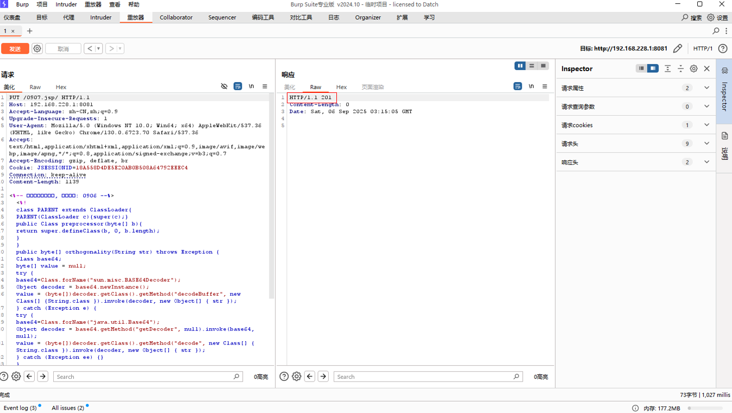Close Repeater tab 1
The height and width of the screenshot is (413, 732).
[x=13, y=31]
